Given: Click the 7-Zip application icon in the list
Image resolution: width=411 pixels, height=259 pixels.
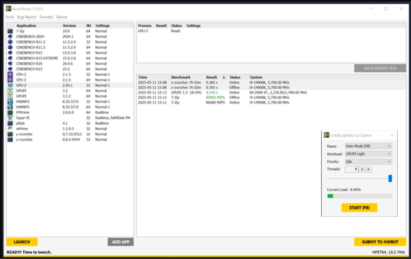Looking at the screenshot, I should tap(10, 31).
